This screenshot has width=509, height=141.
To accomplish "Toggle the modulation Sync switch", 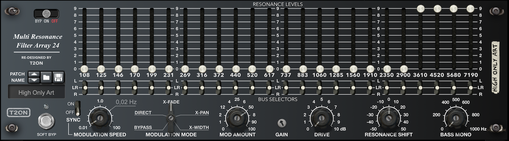I will tap(78, 108).
